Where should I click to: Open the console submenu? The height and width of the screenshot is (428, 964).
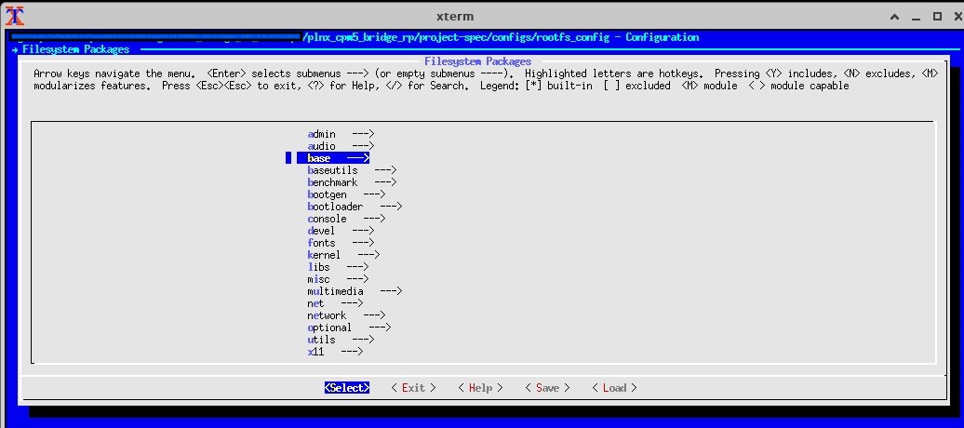click(x=327, y=219)
